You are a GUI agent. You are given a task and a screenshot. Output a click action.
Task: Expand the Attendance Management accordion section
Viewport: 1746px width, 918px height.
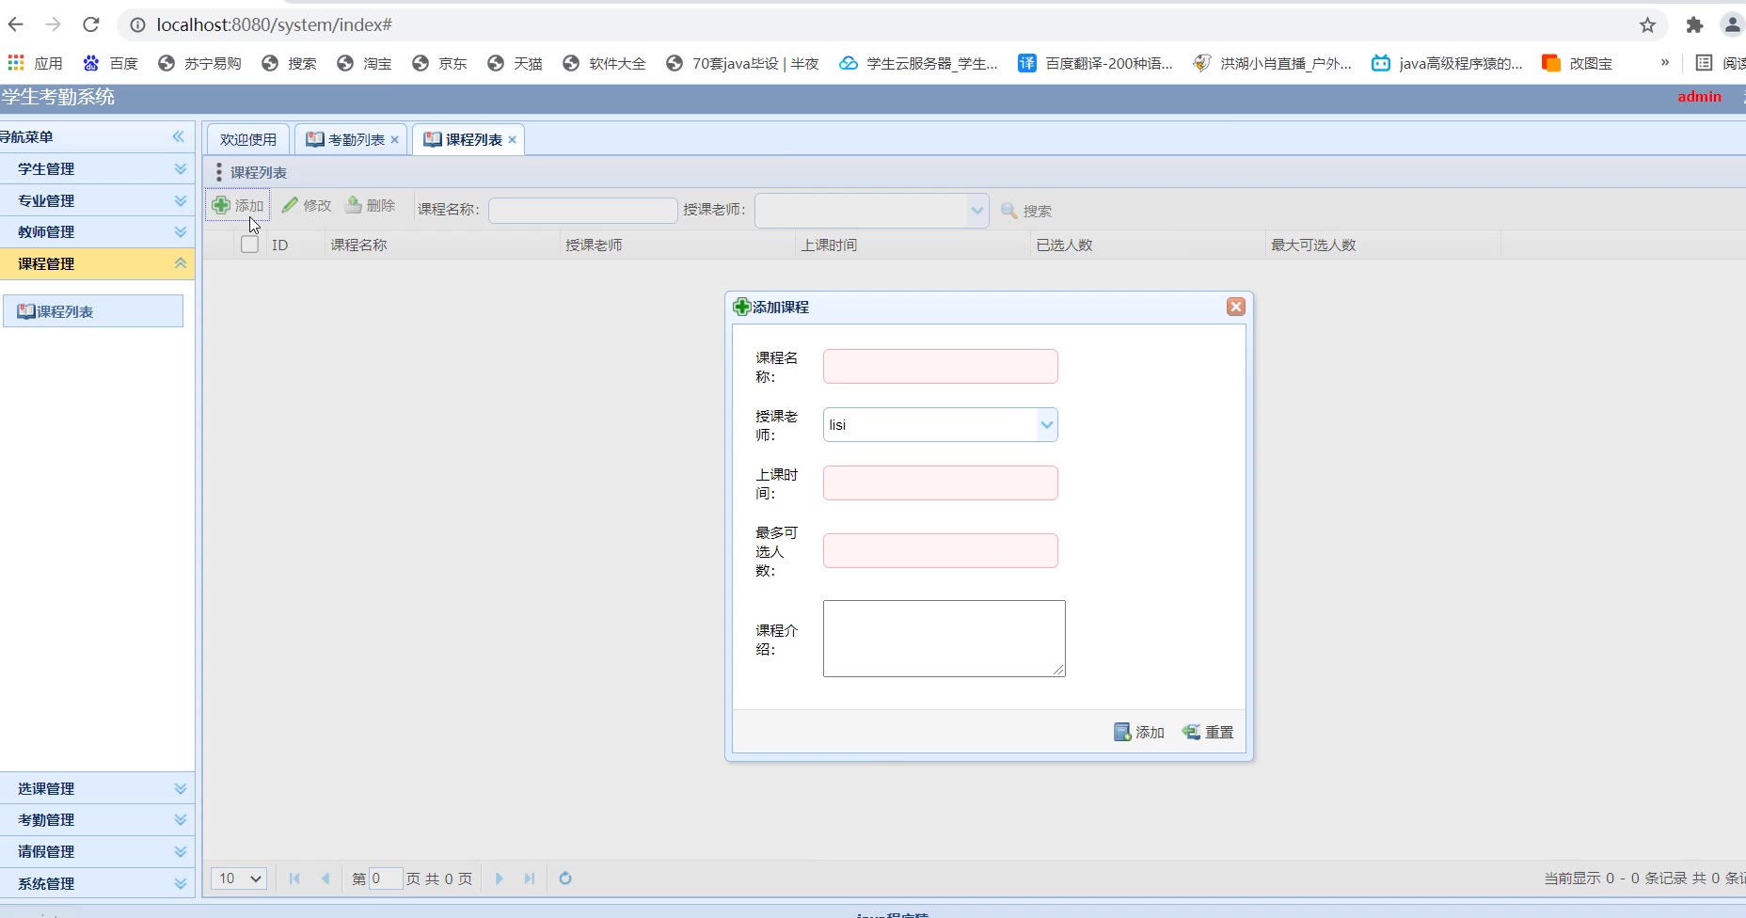[x=97, y=820]
